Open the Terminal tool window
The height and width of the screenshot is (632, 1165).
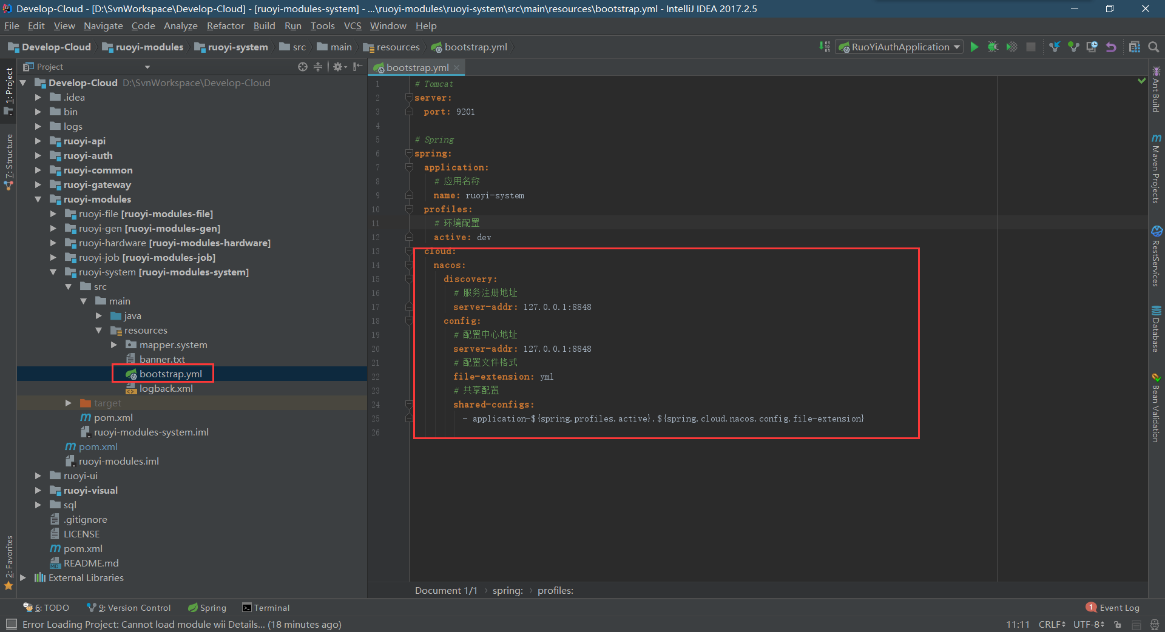(266, 608)
